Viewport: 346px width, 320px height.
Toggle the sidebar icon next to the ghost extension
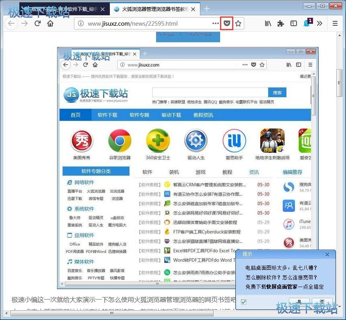293,23
